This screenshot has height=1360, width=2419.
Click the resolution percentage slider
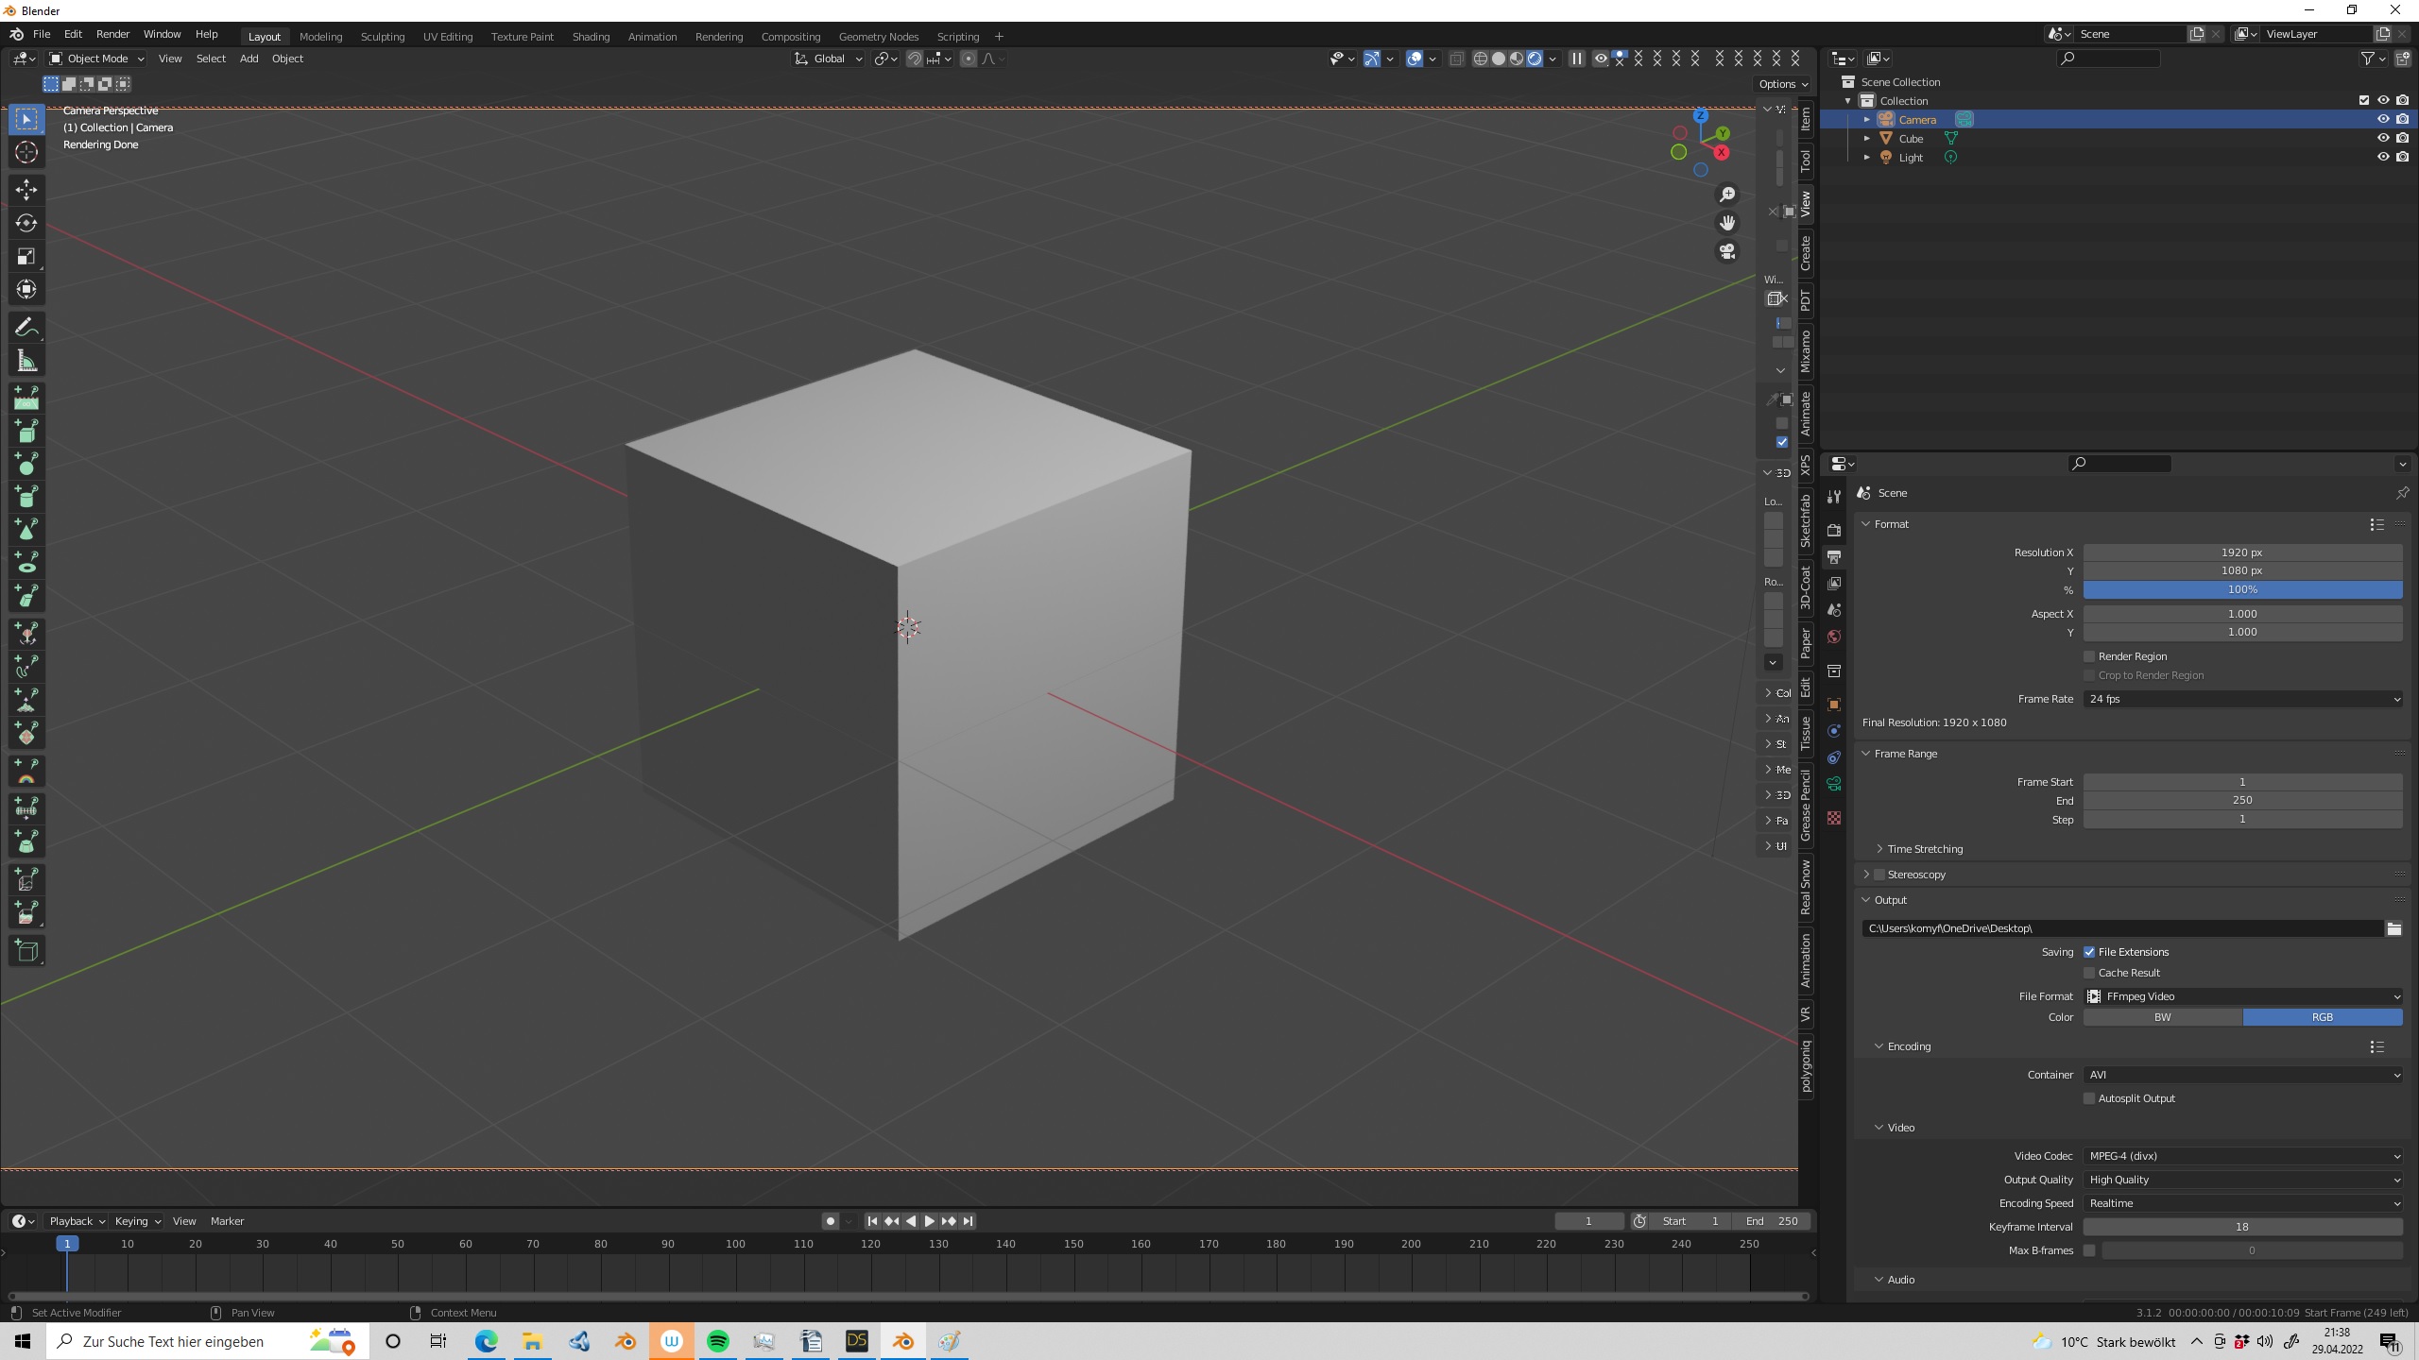[2242, 589]
